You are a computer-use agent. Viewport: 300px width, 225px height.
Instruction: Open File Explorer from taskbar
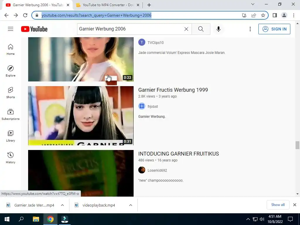click(36, 219)
